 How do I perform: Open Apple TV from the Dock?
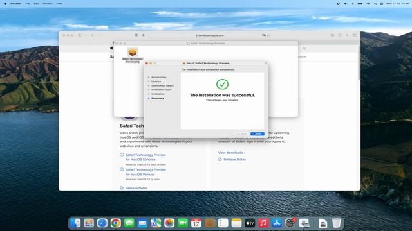pyautogui.click(x=250, y=223)
